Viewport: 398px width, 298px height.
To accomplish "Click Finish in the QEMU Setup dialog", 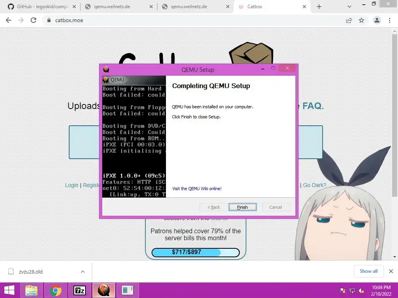I will coord(243,207).
